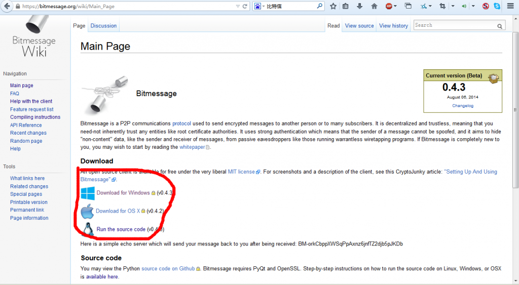519x285 pixels.
Task: Open source code on Github link
Action: [168, 268]
